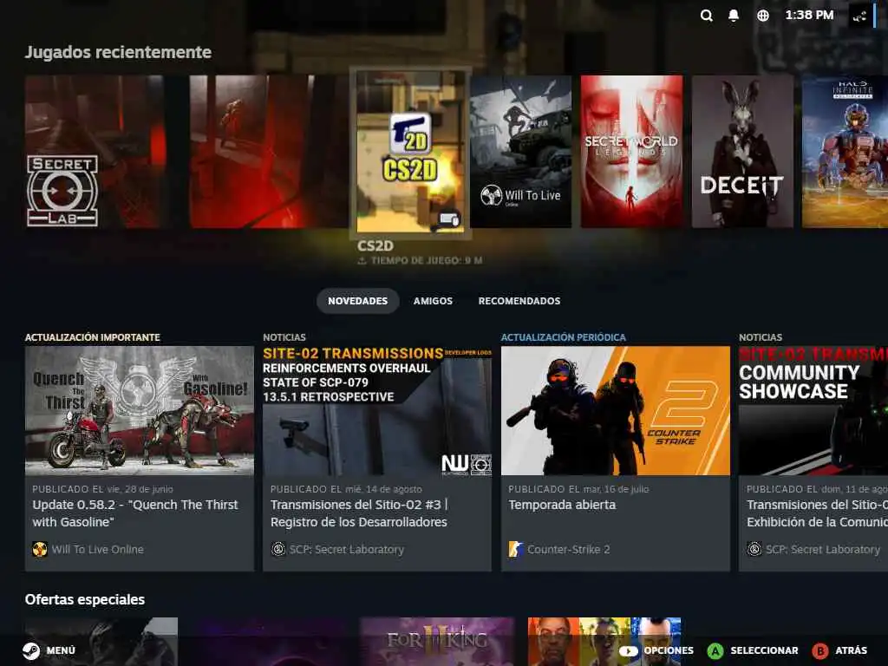The width and height of the screenshot is (888, 666).
Task: Select the Deceit game cover
Action: [x=742, y=152]
